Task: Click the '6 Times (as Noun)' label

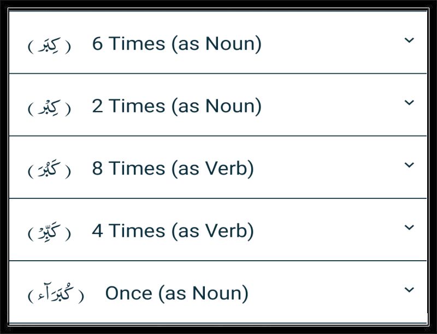Action: [x=176, y=44]
